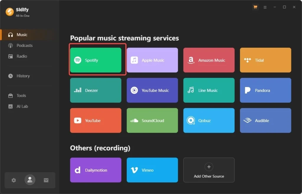
Task: Pick SoundCloud from the services
Action: 152,120
